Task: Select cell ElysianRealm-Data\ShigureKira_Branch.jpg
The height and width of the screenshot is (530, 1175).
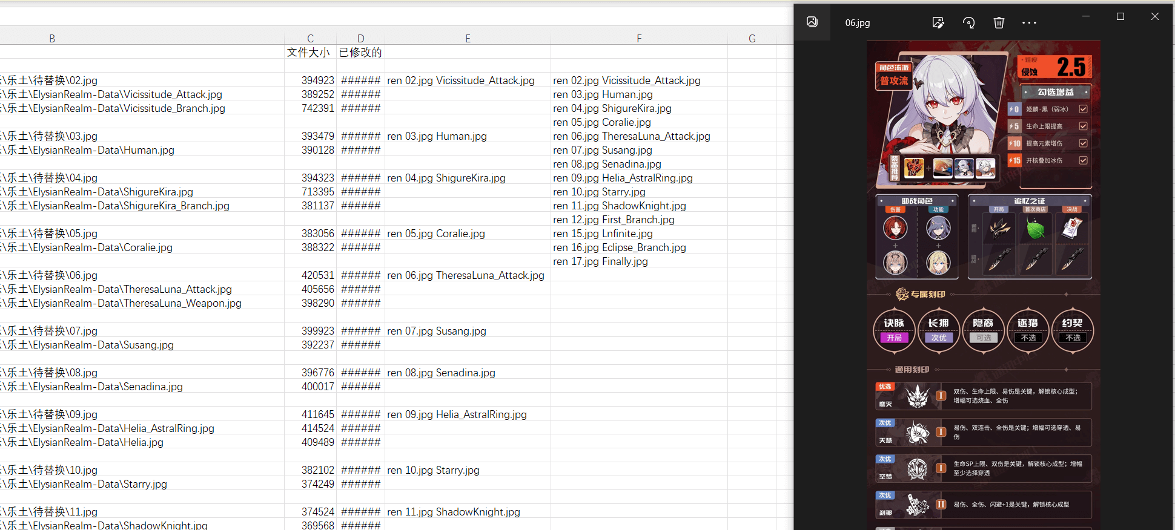Action: pos(142,205)
